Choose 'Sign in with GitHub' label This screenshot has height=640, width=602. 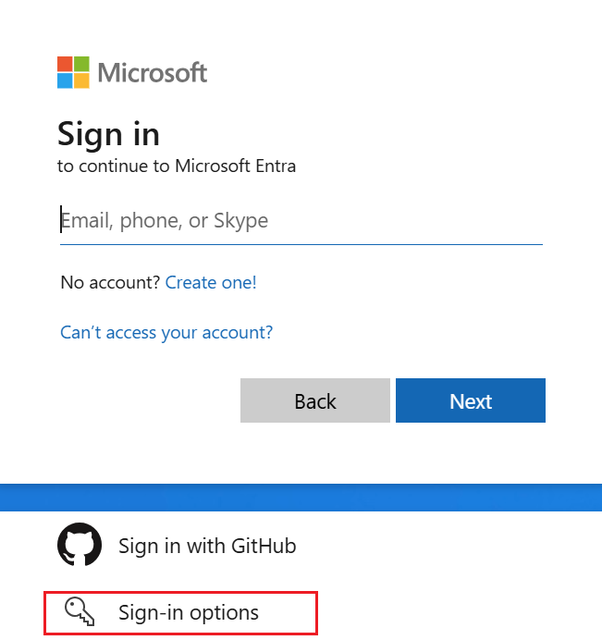tap(207, 546)
